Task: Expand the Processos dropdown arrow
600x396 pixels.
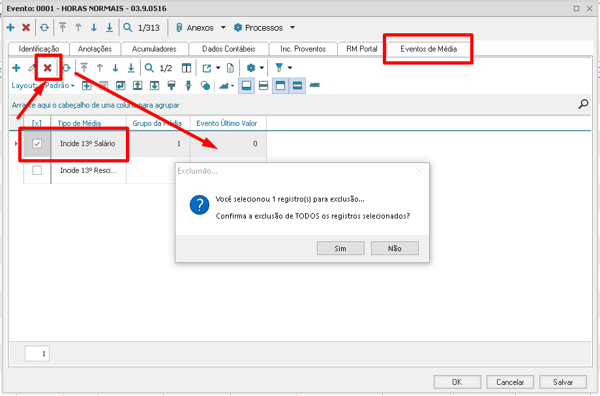Action: [292, 27]
